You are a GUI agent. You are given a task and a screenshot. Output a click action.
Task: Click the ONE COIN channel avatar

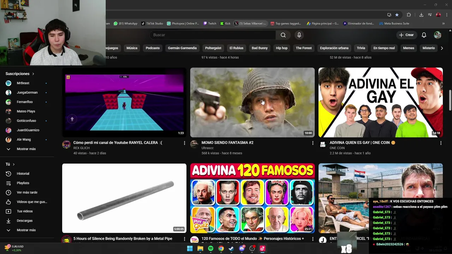click(323, 144)
